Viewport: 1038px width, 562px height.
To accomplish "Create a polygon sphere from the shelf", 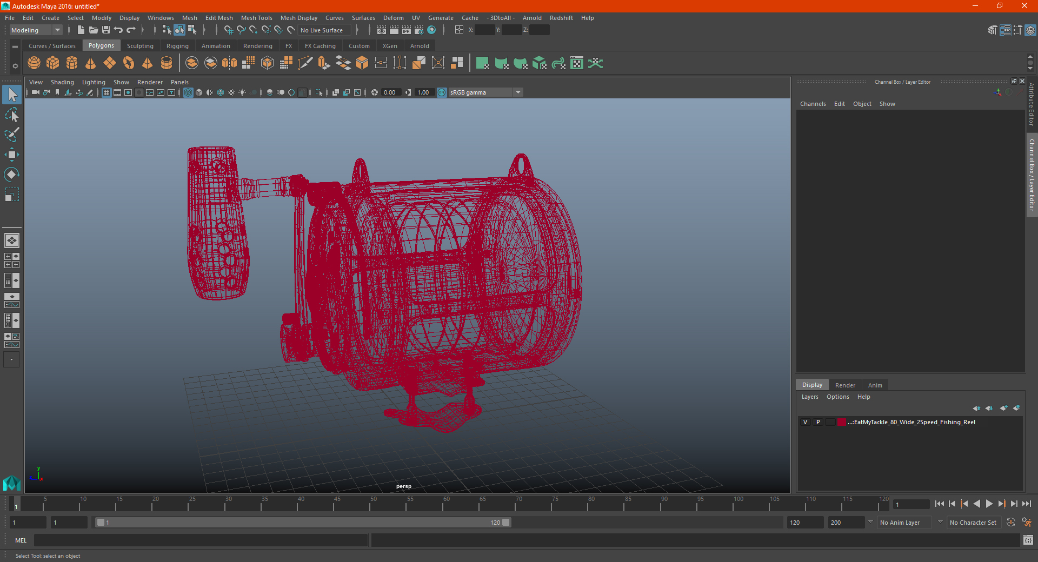I will pyautogui.click(x=34, y=63).
